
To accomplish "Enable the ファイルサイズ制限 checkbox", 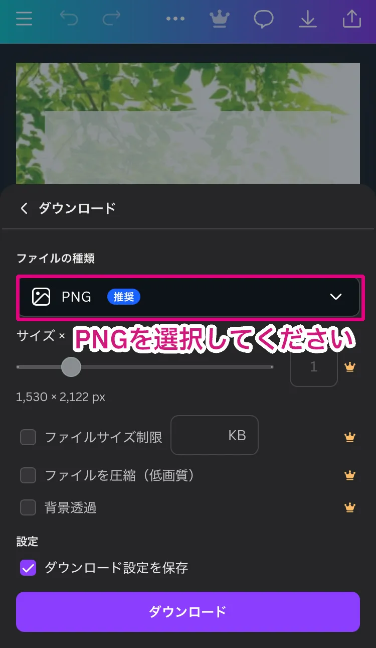I will click(x=28, y=437).
